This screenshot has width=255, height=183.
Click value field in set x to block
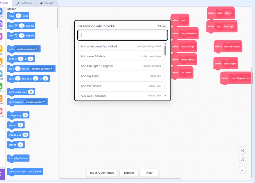20,125
